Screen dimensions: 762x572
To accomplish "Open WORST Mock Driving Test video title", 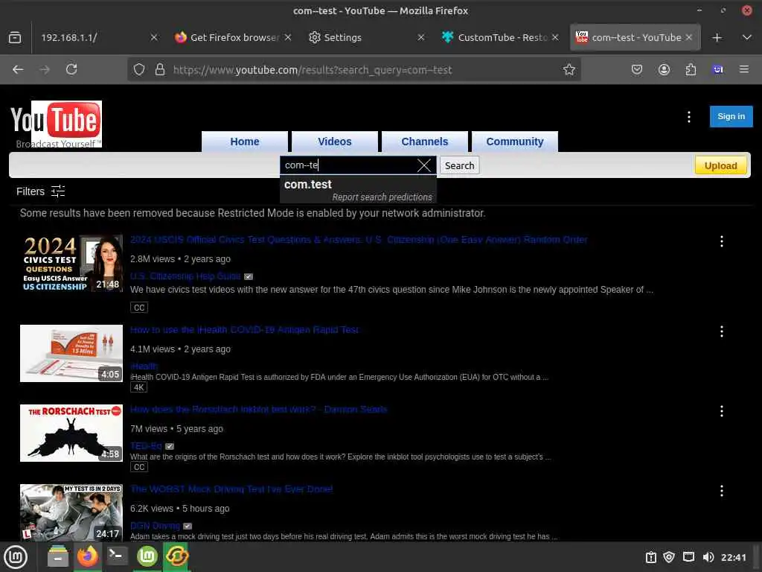I will point(231,489).
